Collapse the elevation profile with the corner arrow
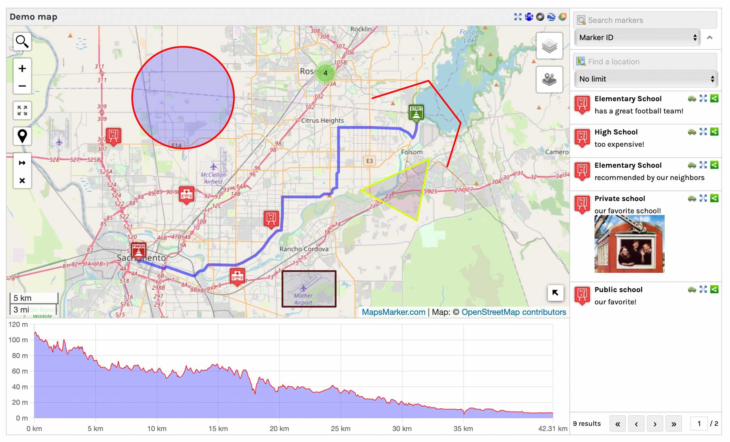The width and height of the screenshot is (730, 442). coord(555,293)
